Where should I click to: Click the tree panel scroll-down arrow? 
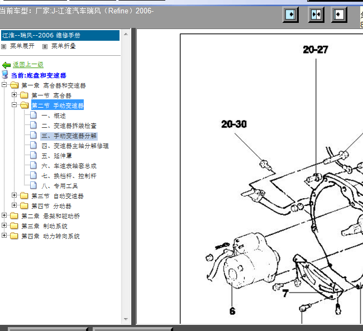click(126, 319)
